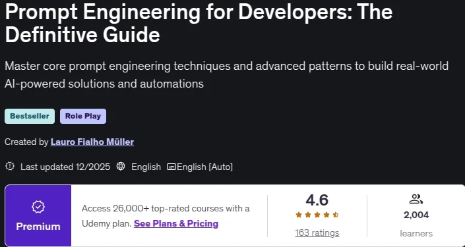Click the Created by label
The width and height of the screenshot is (465, 247).
26,142
